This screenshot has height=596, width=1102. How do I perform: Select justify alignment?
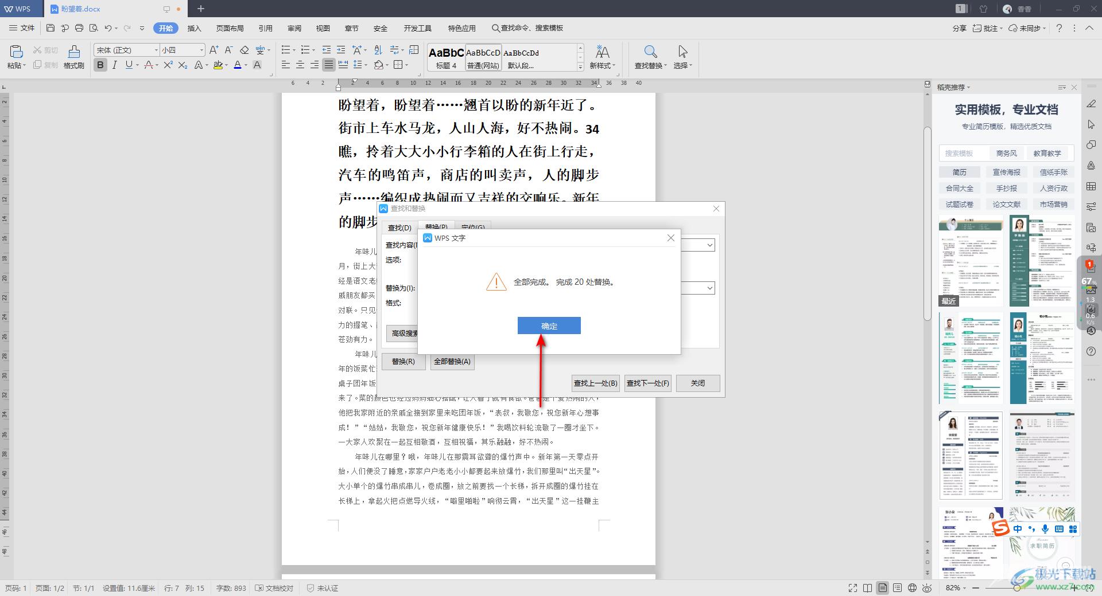[328, 65]
